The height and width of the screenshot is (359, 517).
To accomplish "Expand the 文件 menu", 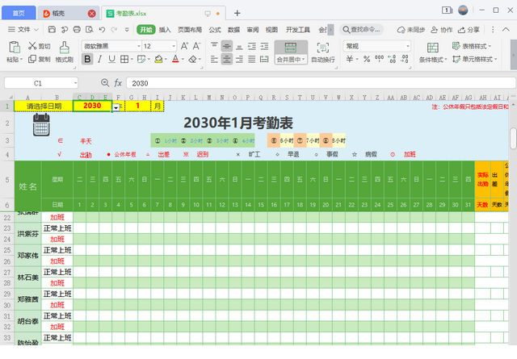I will pyautogui.click(x=23, y=30).
